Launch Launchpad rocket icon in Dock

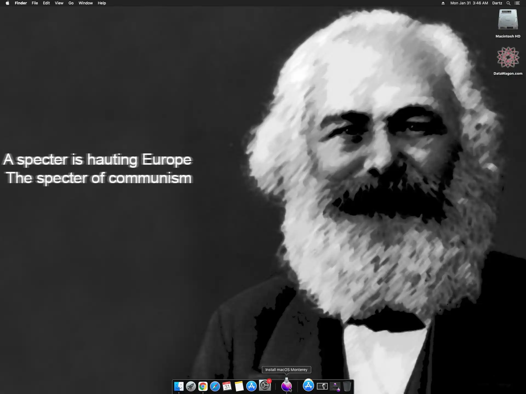tap(191, 386)
